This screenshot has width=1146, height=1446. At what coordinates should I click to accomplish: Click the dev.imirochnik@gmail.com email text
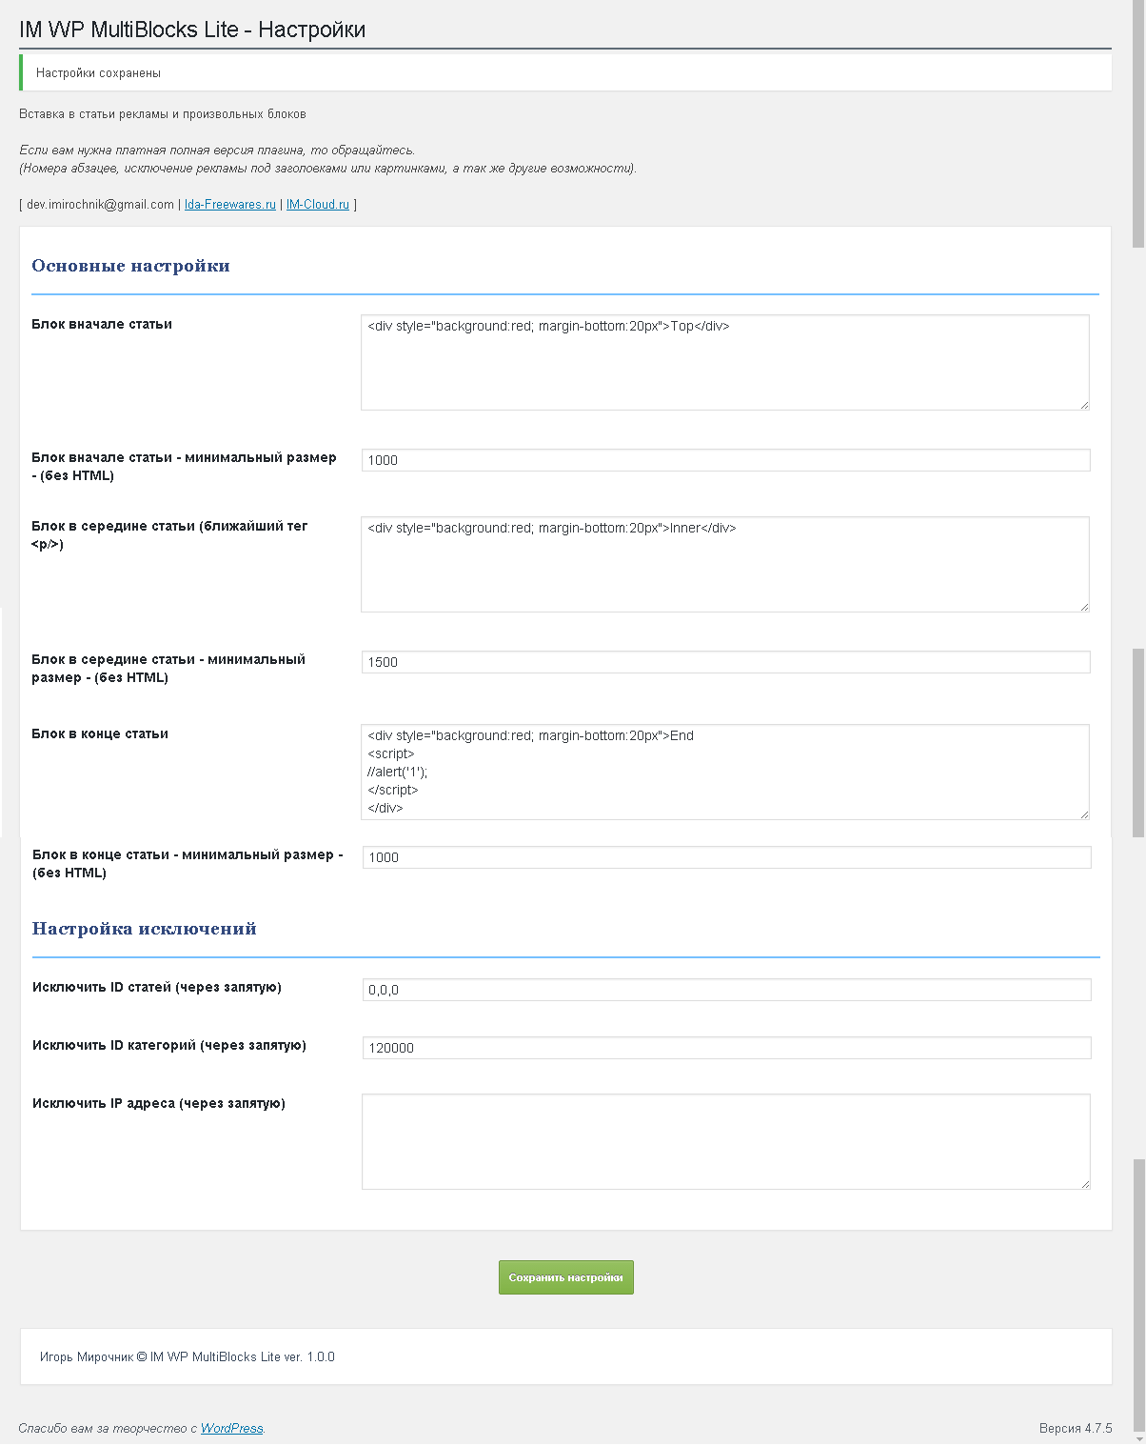click(x=100, y=205)
